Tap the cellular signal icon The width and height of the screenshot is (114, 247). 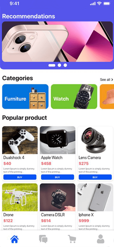pos(93,4)
